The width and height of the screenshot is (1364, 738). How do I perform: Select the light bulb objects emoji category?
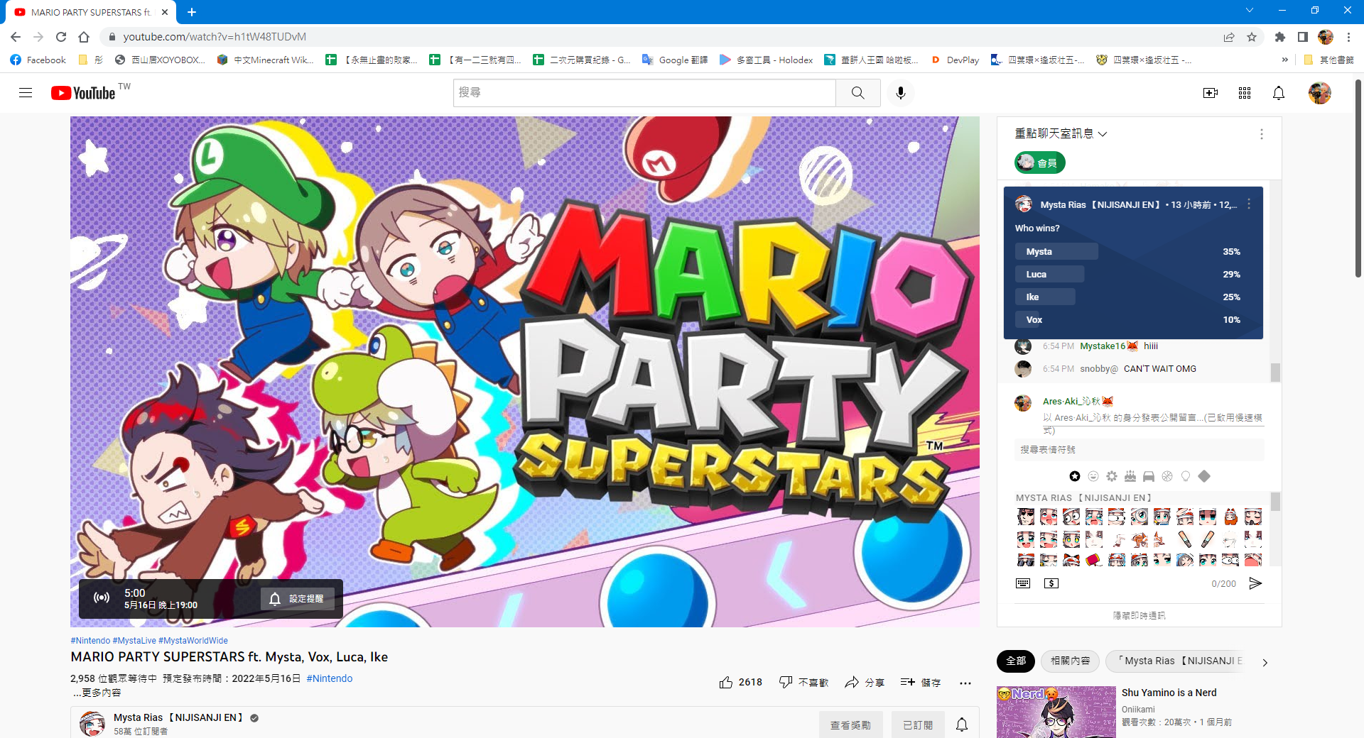pos(1186,476)
